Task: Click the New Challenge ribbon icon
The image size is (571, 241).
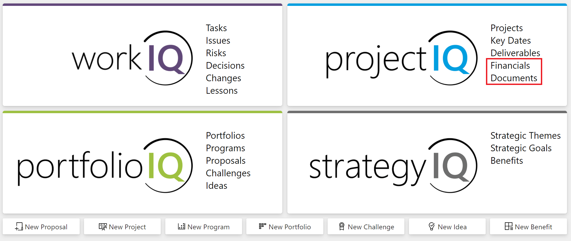Action: pos(341,226)
